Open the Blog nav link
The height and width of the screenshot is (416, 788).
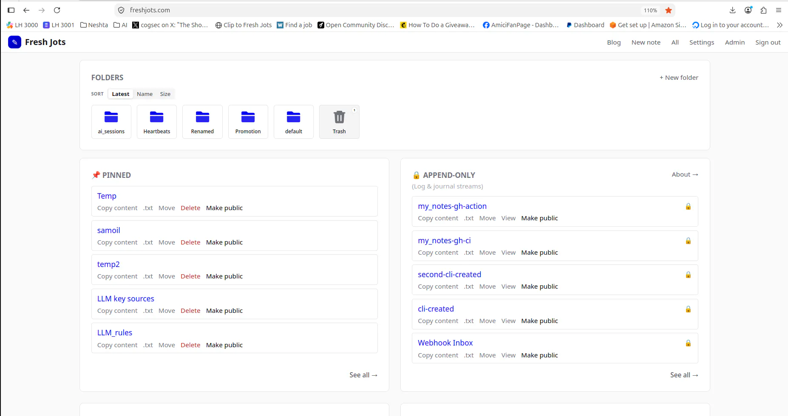[614, 42]
